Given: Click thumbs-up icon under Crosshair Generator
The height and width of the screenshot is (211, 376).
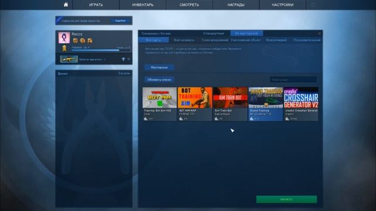Looking at the screenshot, I should (x=287, y=118).
